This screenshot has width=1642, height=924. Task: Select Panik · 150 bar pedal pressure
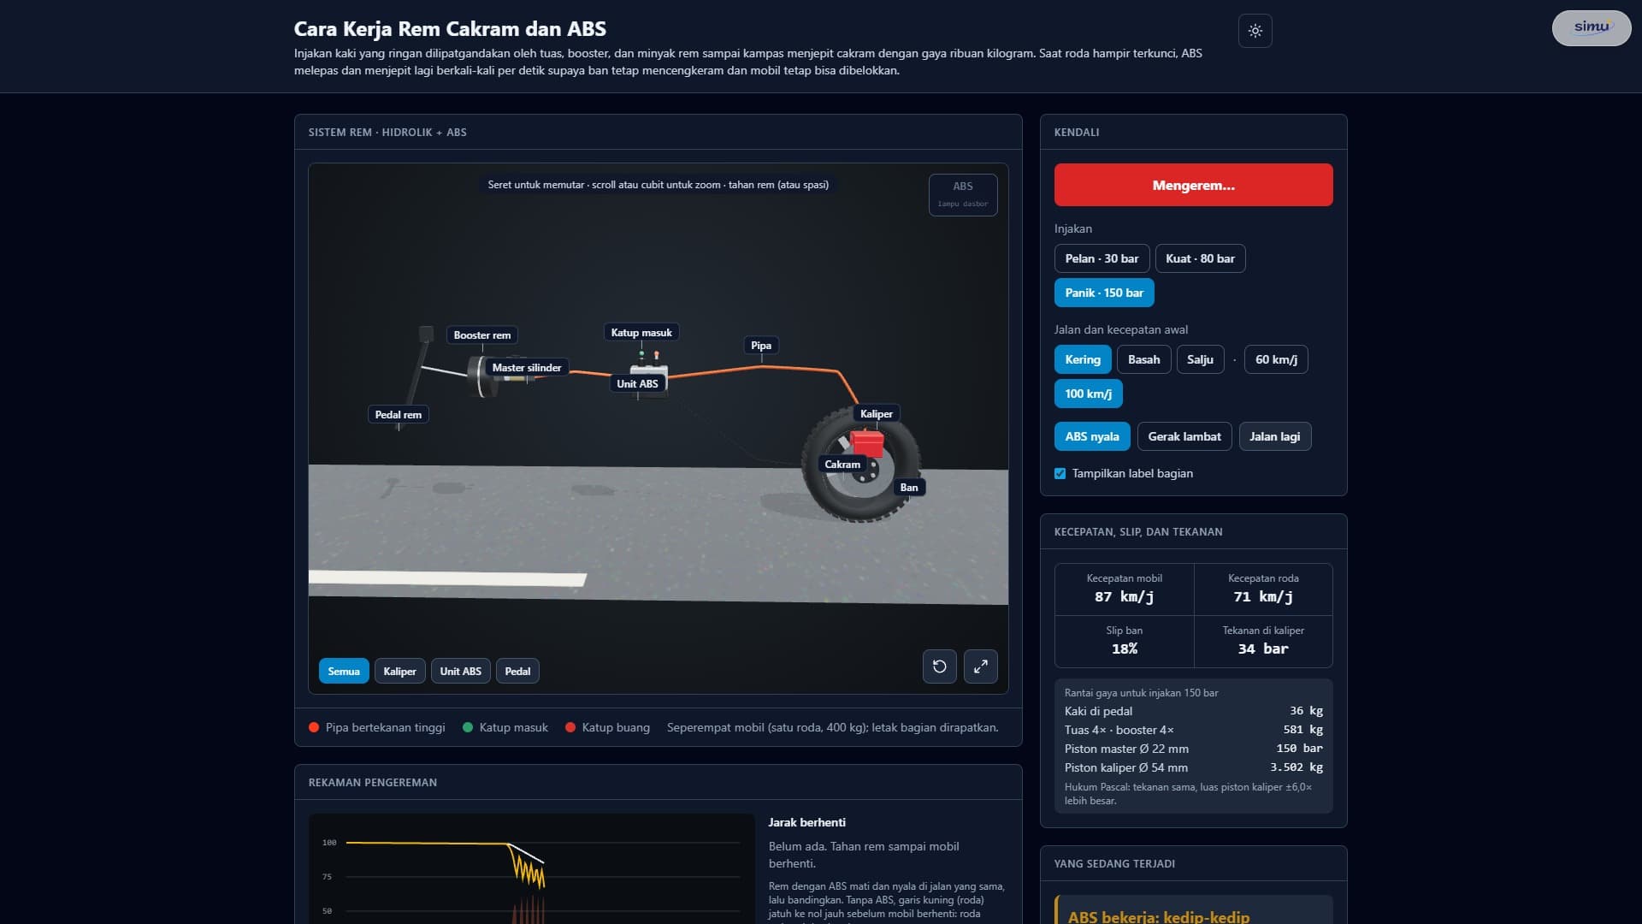1103,293
